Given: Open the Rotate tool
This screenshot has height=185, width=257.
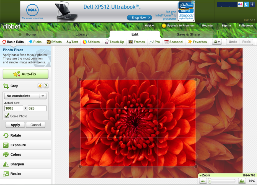Looking at the screenshot, I should 16,135.
